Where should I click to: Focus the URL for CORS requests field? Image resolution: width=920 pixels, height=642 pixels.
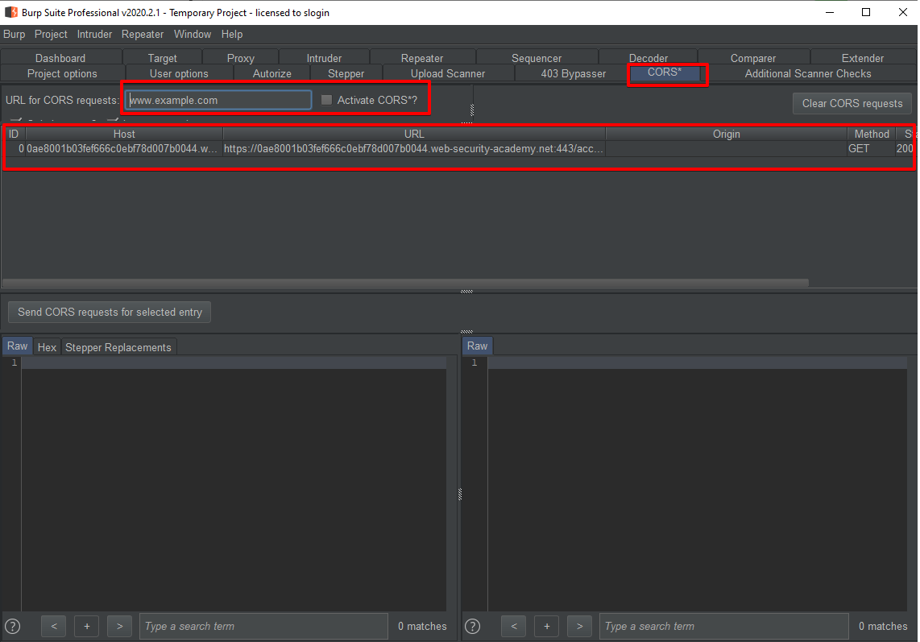(x=218, y=101)
